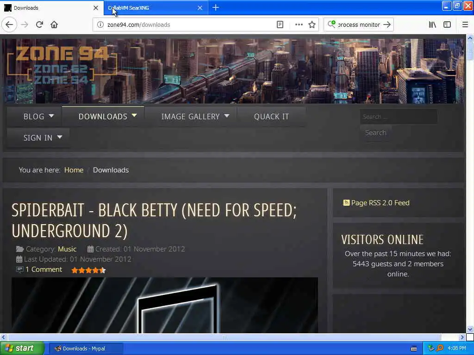Switch to the CollabVM SearXNG tab

(156, 8)
